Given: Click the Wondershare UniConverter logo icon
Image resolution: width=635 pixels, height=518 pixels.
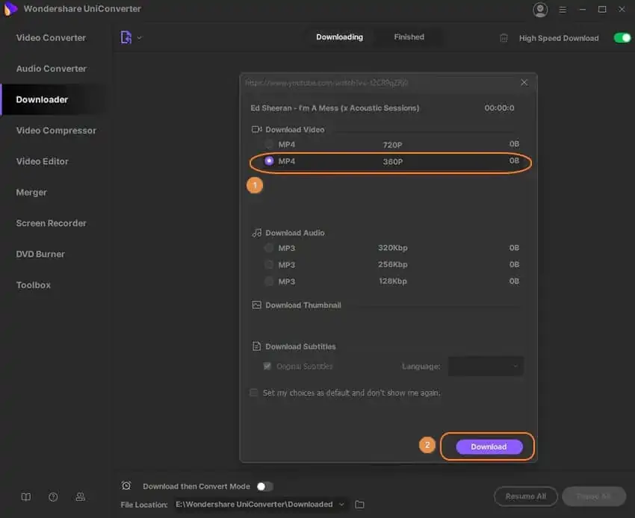Looking at the screenshot, I should (x=10, y=8).
